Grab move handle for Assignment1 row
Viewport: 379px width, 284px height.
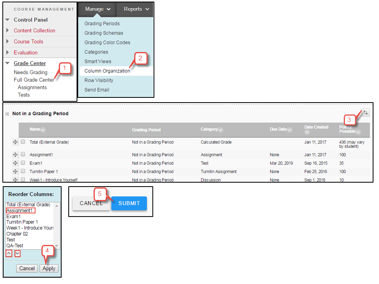15,155
